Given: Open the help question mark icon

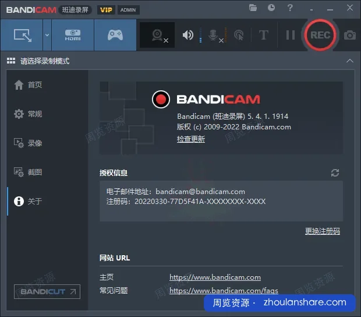Looking at the screenshot, I should coord(290,8).
